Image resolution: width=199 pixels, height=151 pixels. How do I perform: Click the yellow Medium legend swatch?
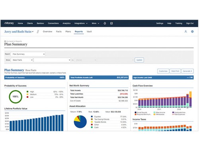point(27,94)
